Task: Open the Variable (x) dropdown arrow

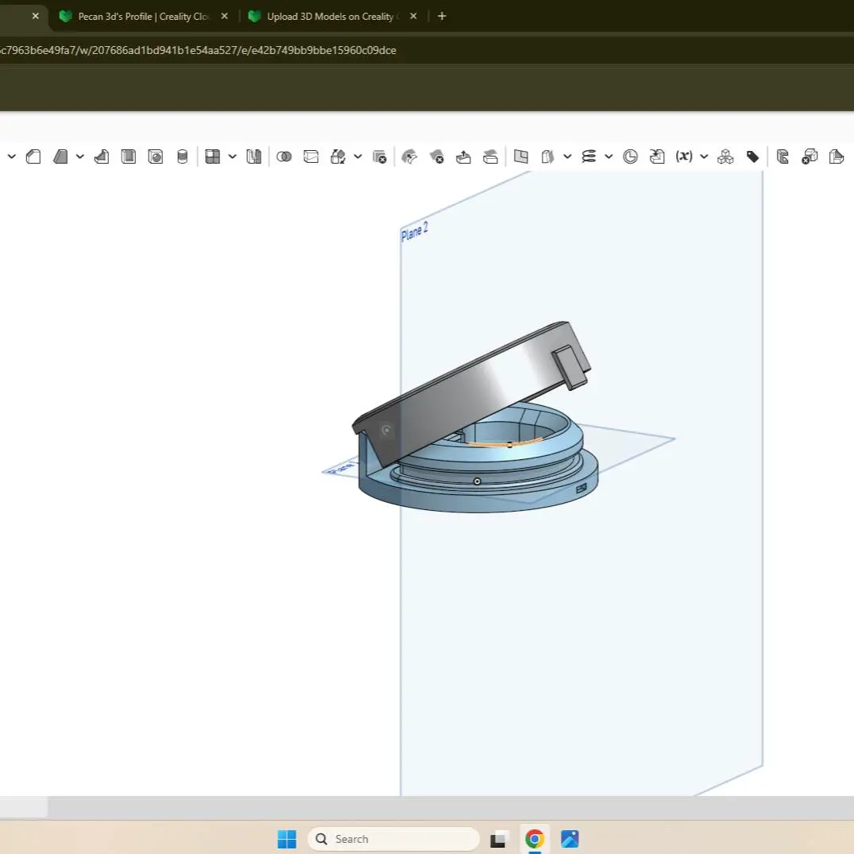Action: (704, 157)
